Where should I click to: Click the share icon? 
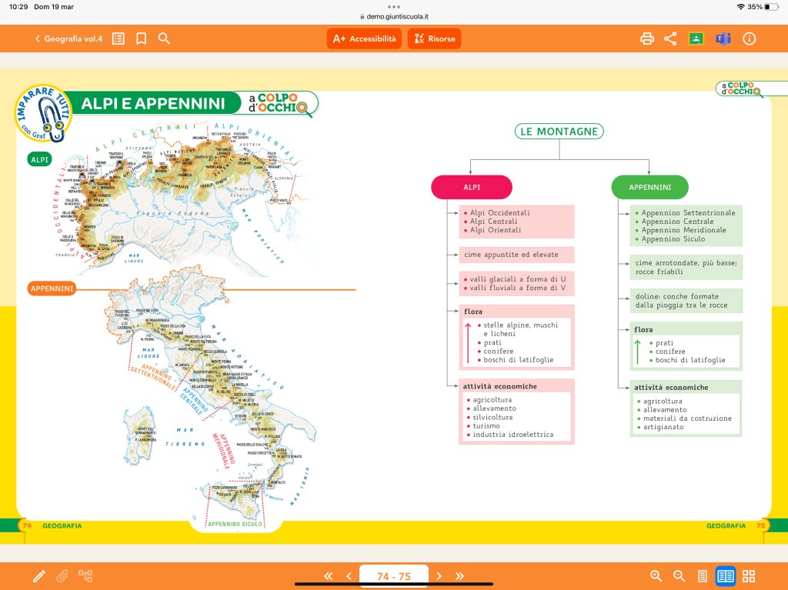click(670, 38)
